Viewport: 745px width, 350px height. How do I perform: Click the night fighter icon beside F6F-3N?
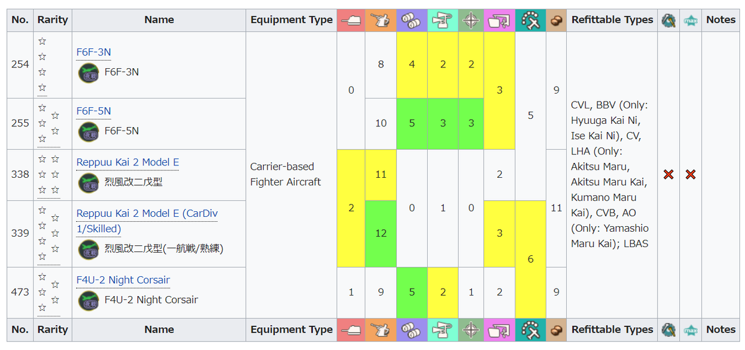[89, 72]
